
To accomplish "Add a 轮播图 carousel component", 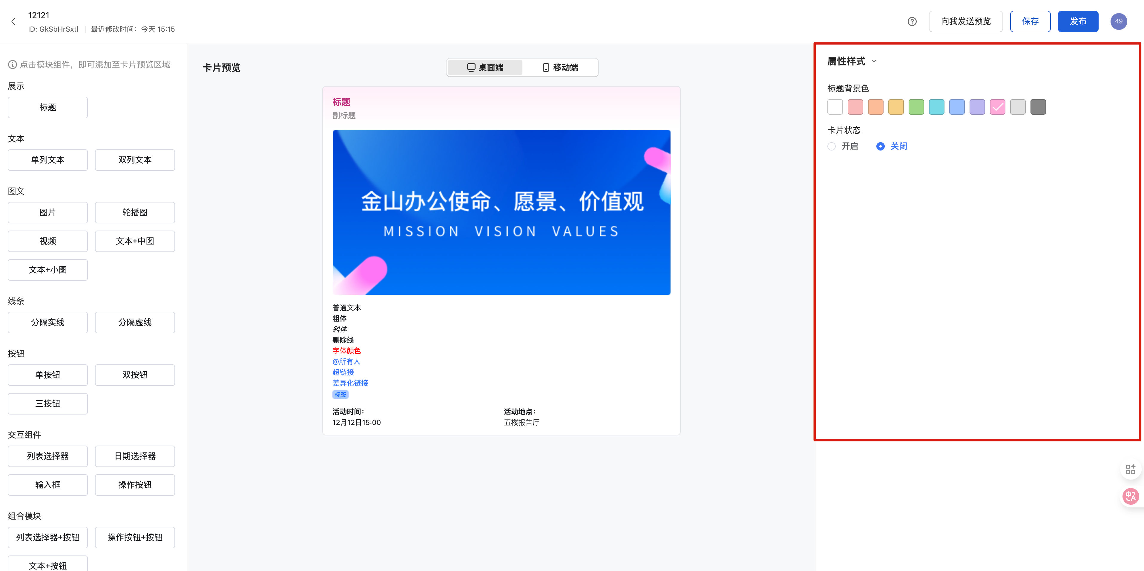I will pyautogui.click(x=135, y=212).
